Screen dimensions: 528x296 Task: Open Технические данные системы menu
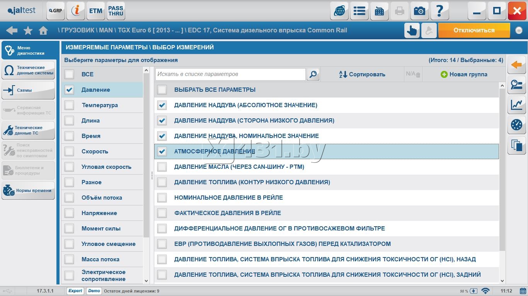pos(28,70)
